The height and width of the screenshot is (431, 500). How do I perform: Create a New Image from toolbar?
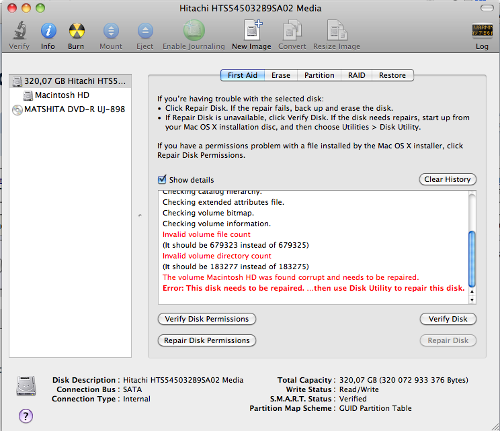click(253, 30)
